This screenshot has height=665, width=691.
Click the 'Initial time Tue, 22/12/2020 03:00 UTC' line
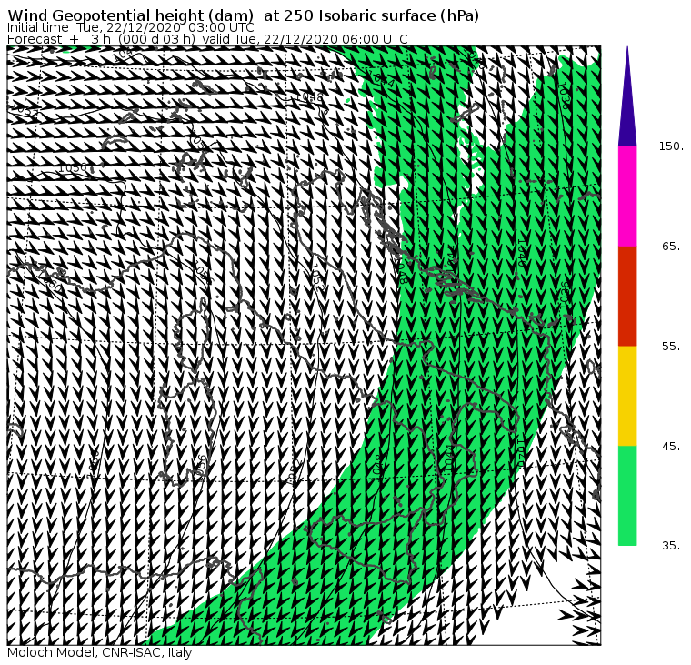(x=130, y=28)
